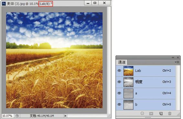
Task: Select the 明度 channel row
Action: coord(146,82)
